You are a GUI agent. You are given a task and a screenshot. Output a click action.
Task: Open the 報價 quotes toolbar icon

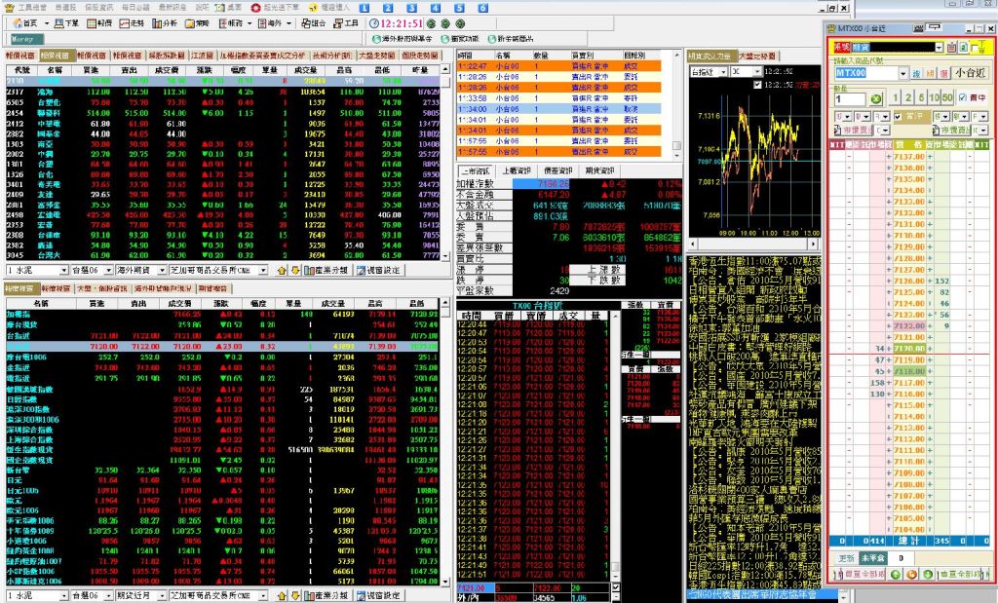click(x=100, y=23)
